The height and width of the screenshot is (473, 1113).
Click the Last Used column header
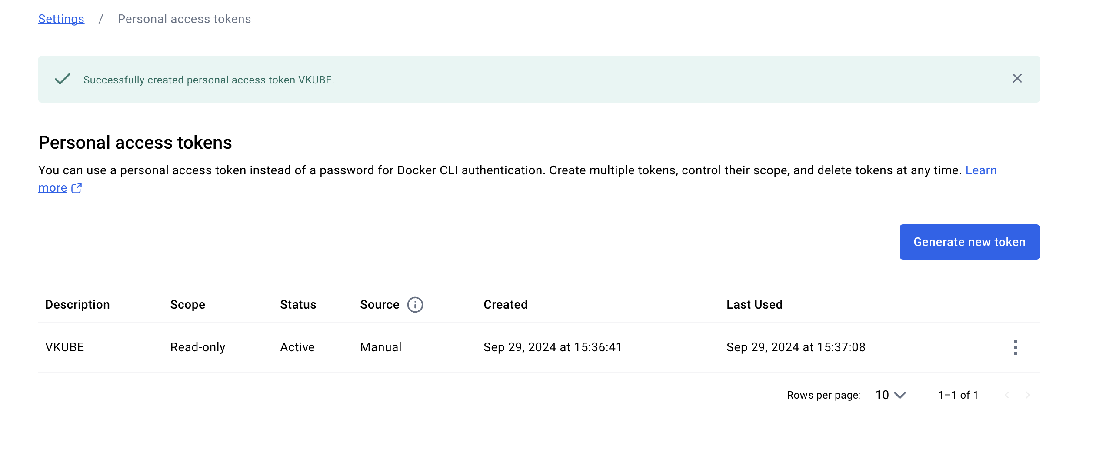754,305
